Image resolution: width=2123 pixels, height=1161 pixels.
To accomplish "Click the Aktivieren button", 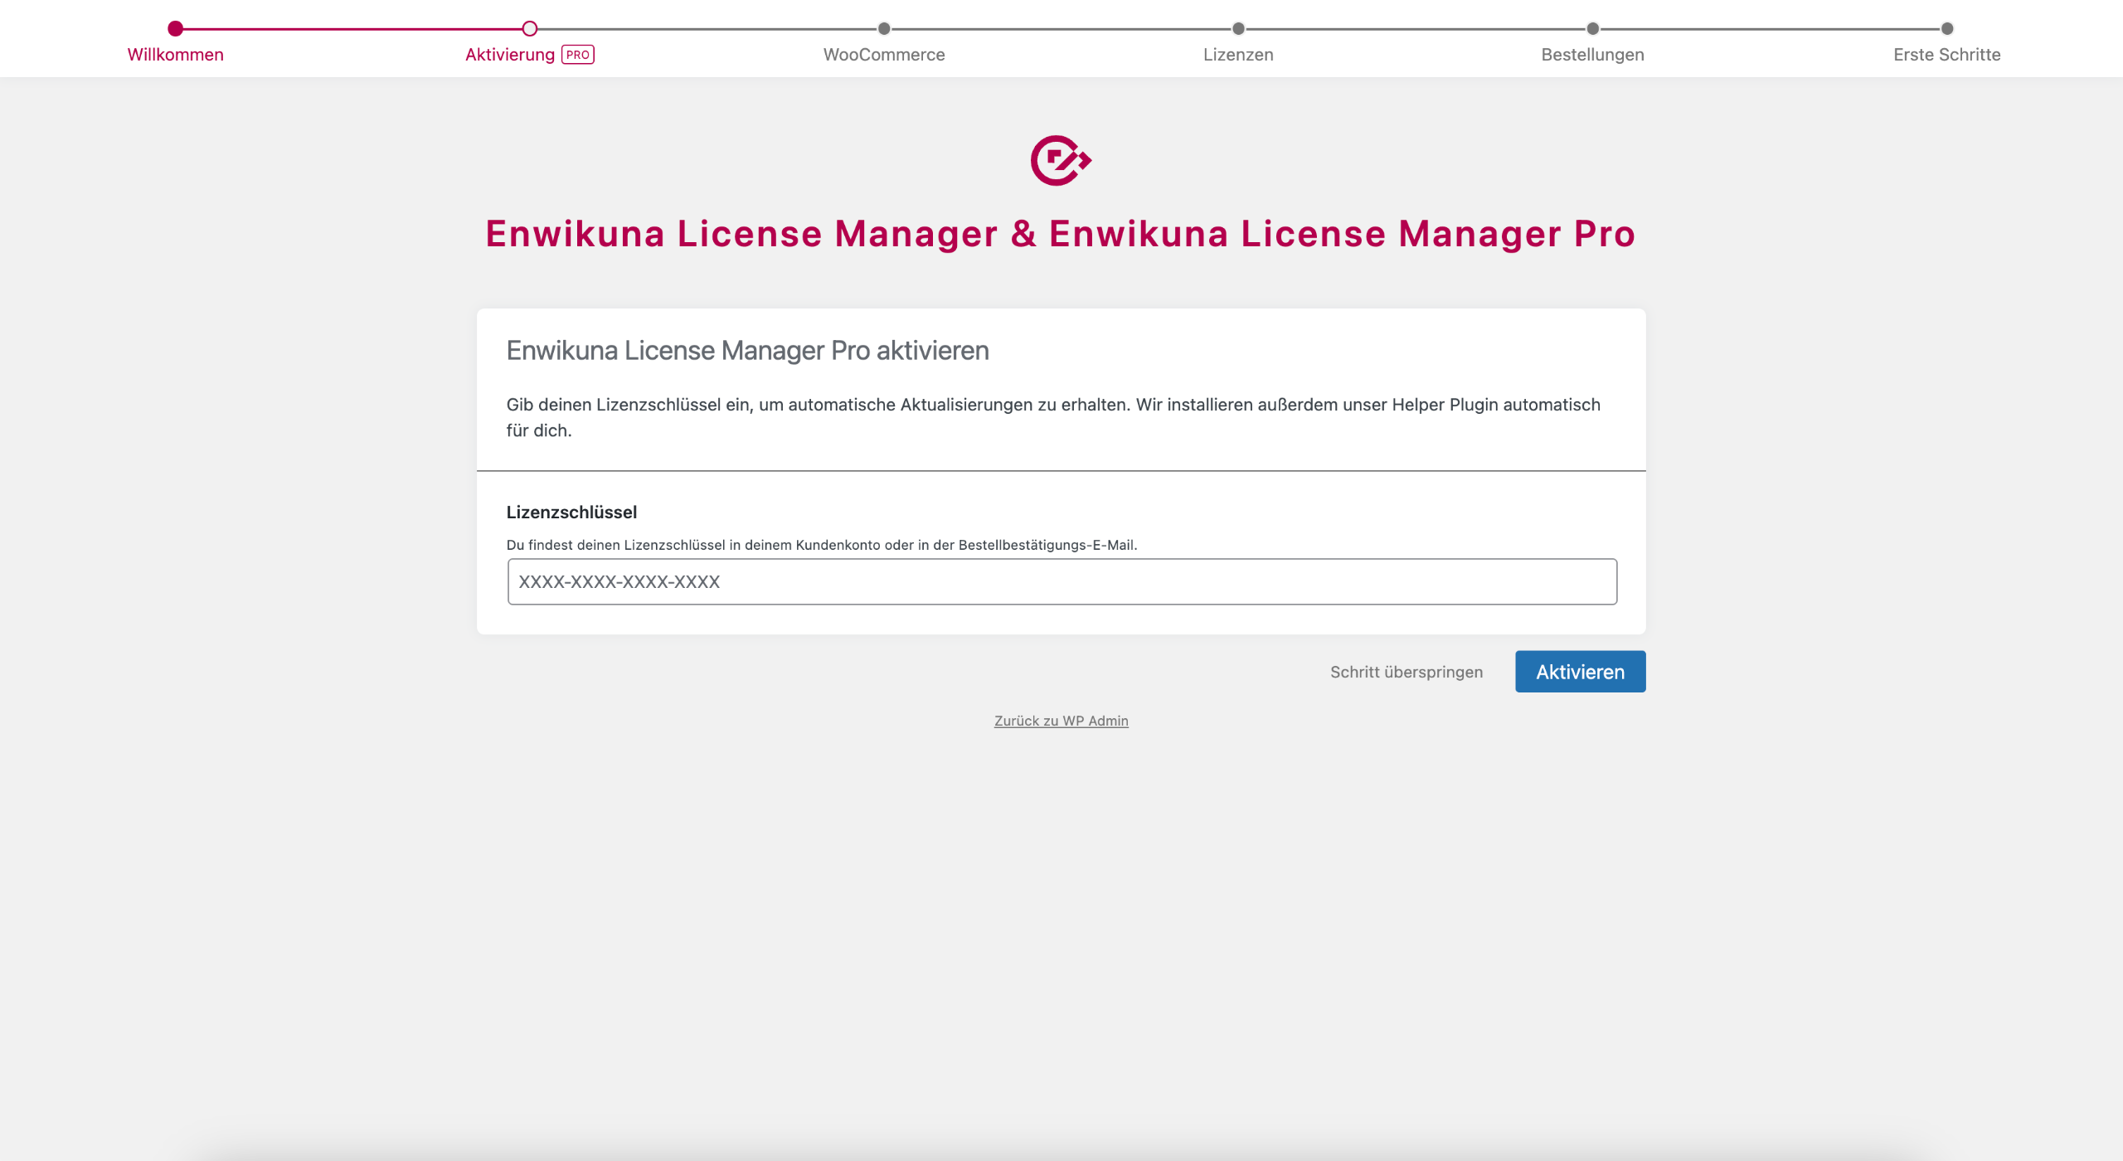I will point(1580,672).
